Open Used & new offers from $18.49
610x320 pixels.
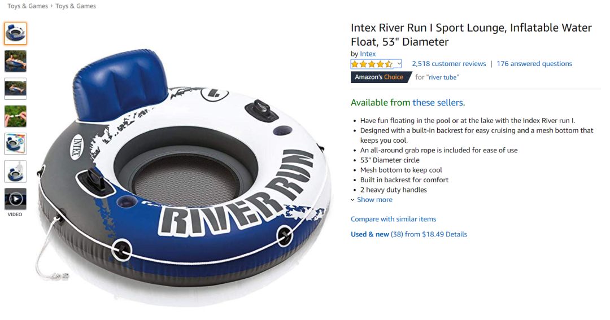coord(409,234)
